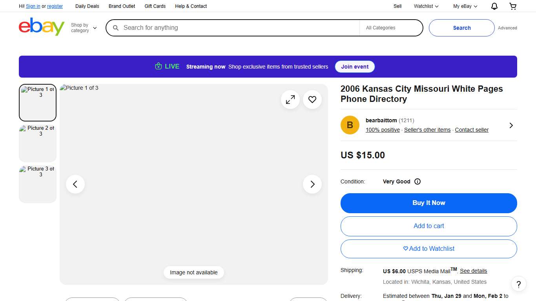Click the heart icon on the picture
The height and width of the screenshot is (301, 536).
312,100
